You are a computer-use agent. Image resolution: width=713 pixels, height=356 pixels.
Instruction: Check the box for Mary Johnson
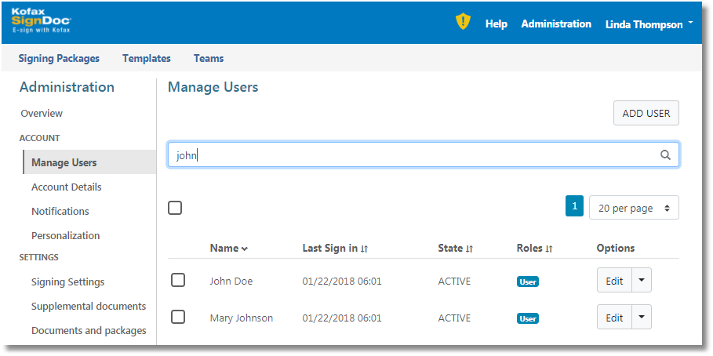tap(178, 317)
